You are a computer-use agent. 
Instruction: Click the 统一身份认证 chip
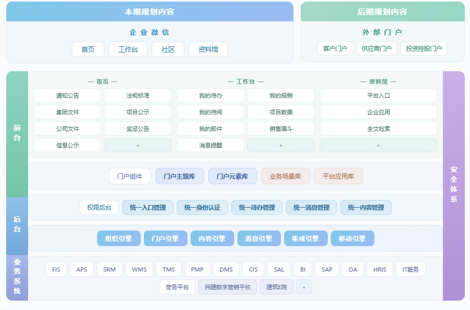point(203,208)
